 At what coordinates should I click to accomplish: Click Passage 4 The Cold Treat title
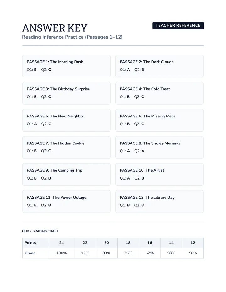[145, 89]
